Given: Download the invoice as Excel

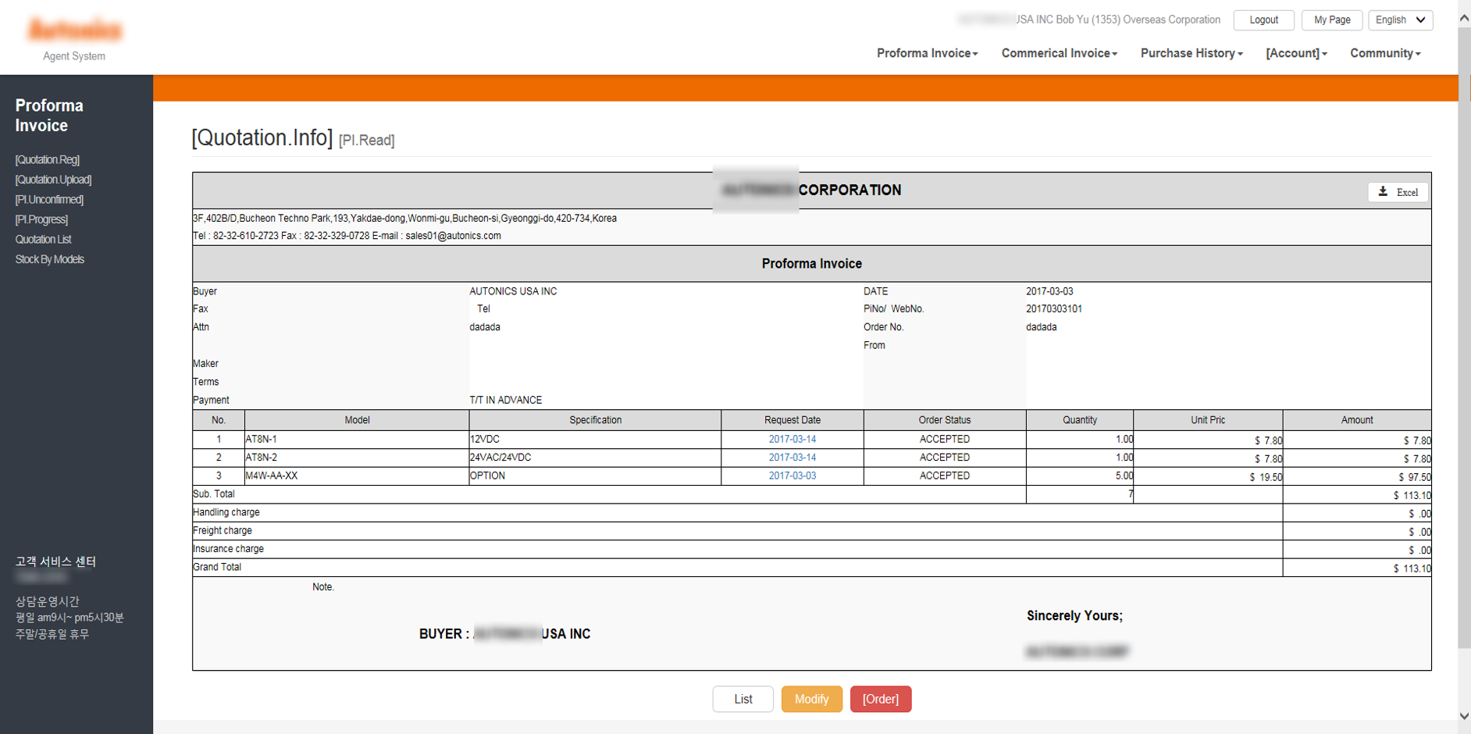Looking at the screenshot, I should (x=1398, y=192).
